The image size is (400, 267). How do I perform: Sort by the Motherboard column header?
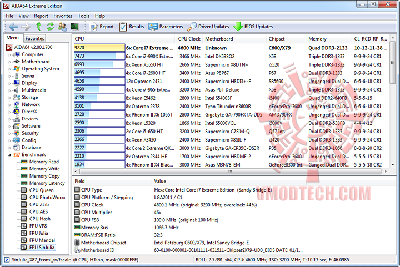[234, 39]
